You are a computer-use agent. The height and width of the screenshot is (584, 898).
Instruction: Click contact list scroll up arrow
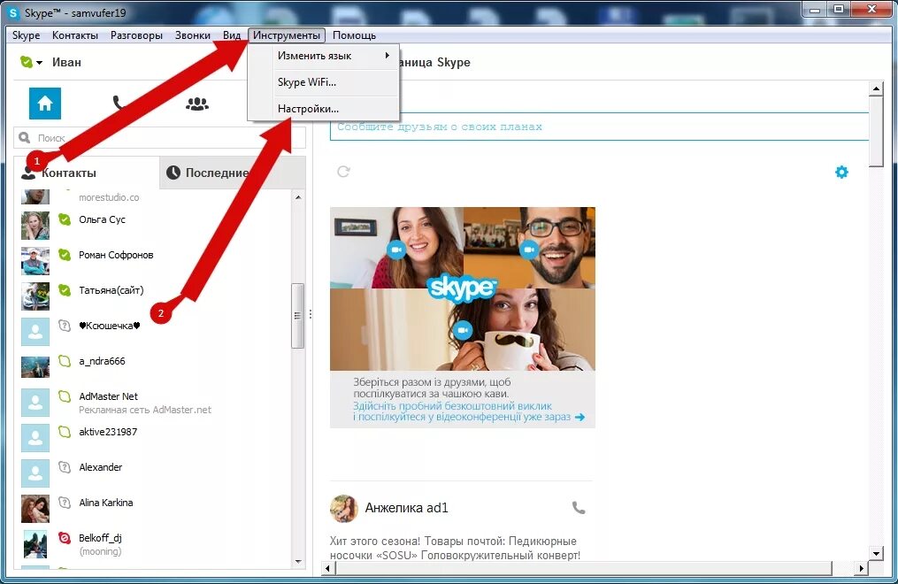pyautogui.click(x=298, y=197)
